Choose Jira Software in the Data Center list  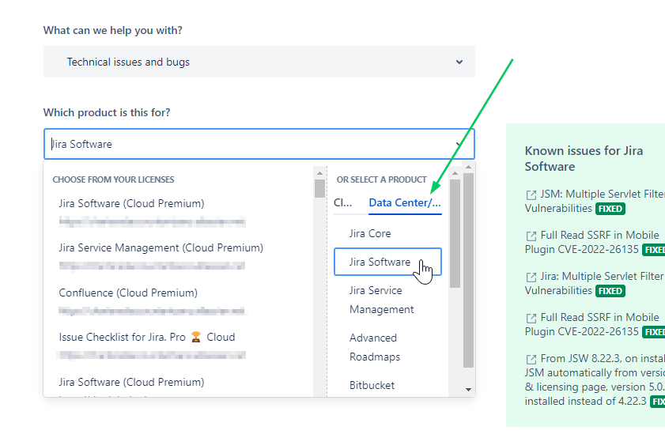pos(387,262)
